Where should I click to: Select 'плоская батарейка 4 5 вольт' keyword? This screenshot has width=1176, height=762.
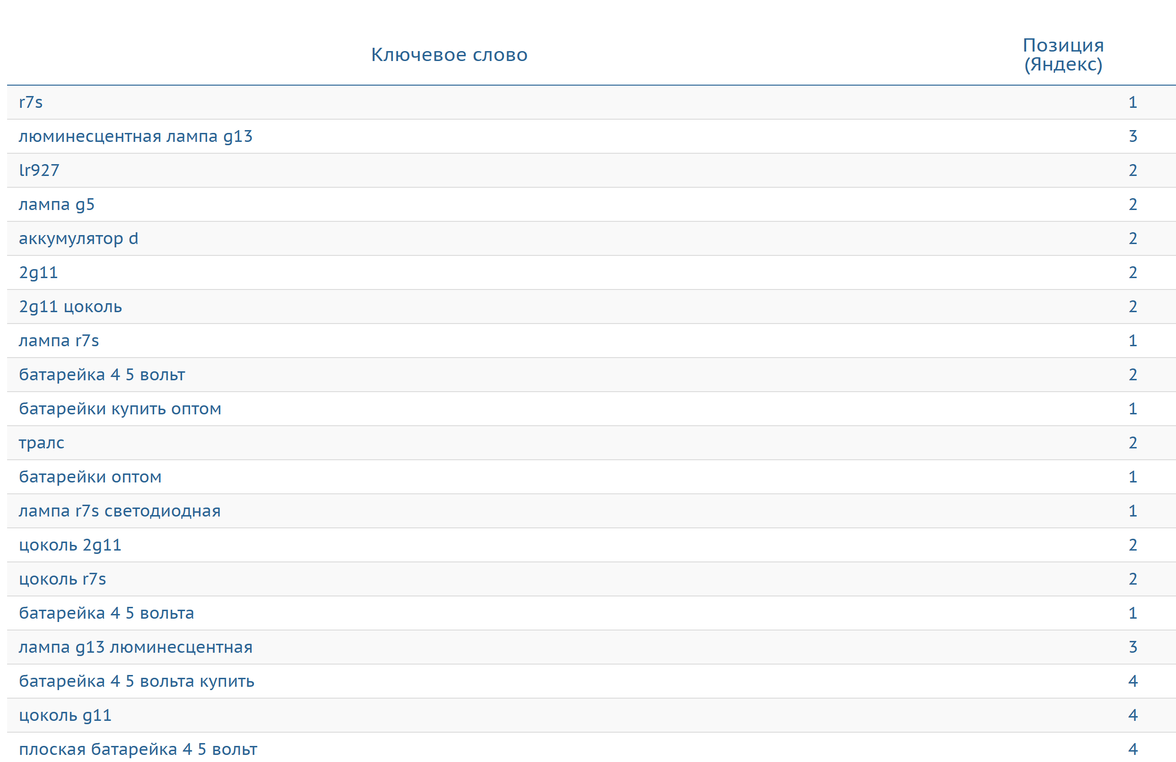tap(138, 749)
